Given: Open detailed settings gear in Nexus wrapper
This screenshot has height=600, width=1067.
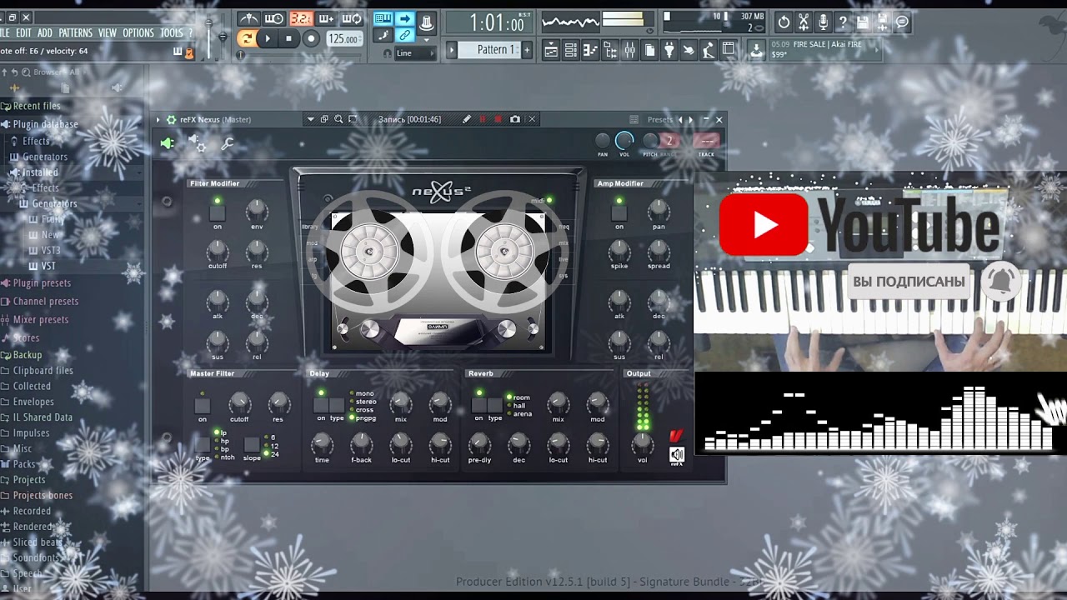Looking at the screenshot, I should 198,144.
